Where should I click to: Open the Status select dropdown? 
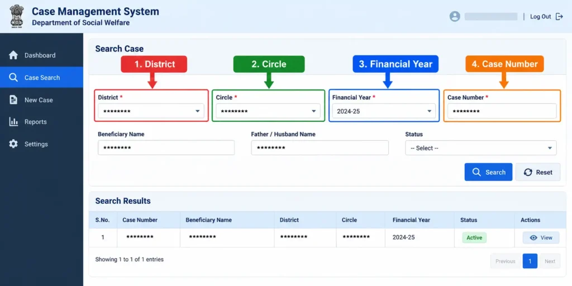[481, 148]
